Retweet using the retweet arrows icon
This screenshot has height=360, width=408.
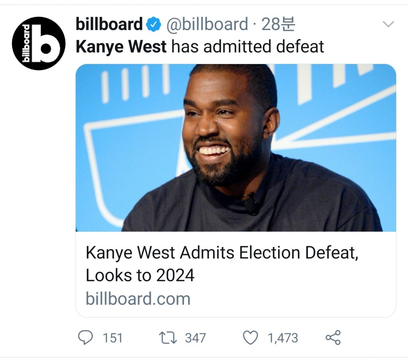(x=168, y=338)
